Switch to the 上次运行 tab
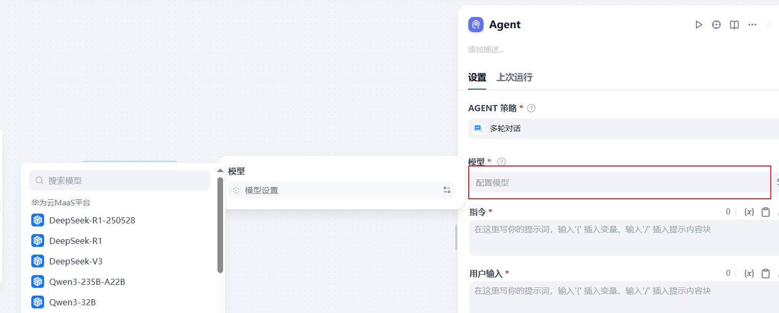This screenshot has width=779, height=313. tap(514, 77)
